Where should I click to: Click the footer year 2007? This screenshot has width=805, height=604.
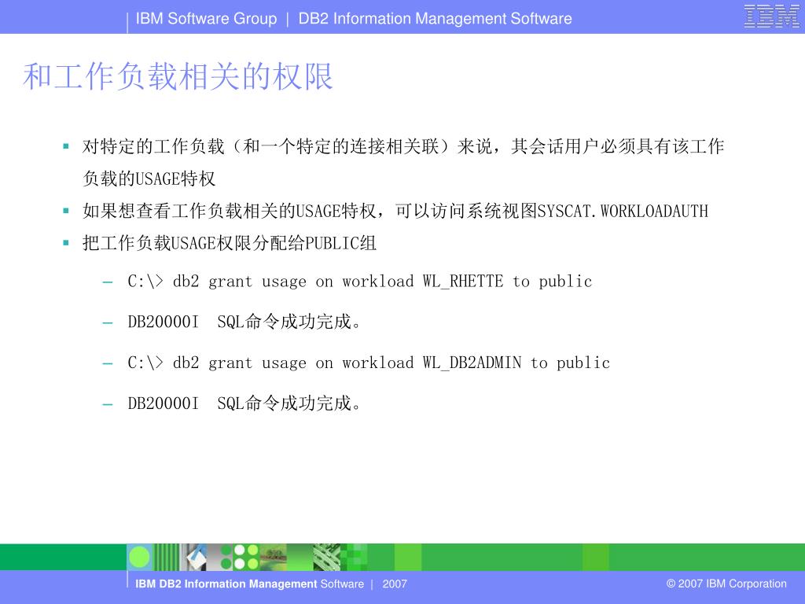(x=395, y=584)
